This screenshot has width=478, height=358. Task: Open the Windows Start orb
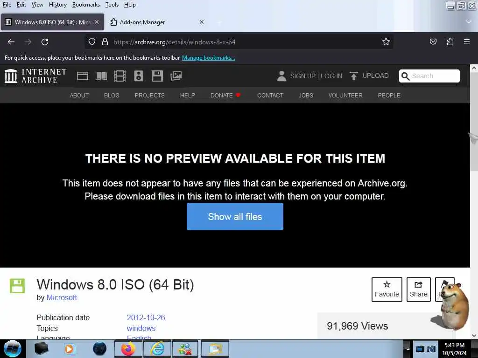(13, 349)
